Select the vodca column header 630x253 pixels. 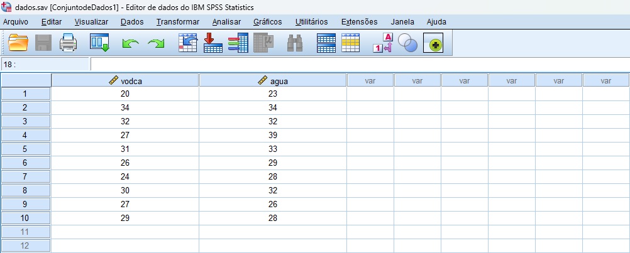click(x=125, y=80)
